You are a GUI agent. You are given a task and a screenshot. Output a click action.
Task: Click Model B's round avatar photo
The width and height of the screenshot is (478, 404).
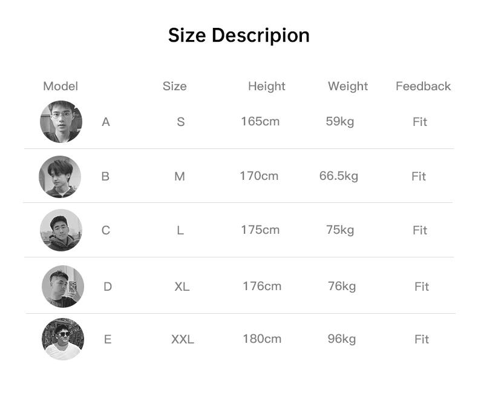(60, 176)
